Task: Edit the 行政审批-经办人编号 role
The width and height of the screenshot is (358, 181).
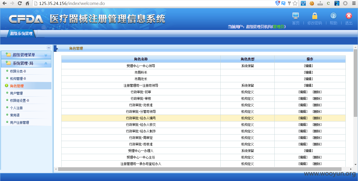Action: click(x=303, y=118)
